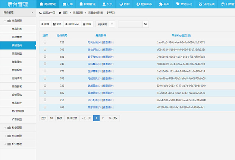Image resolution: width=235 pixels, height=160 pixels.
Task: Tick the checkbox for category 747
Action: [45, 64]
